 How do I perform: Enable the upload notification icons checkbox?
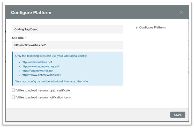point(13,97)
